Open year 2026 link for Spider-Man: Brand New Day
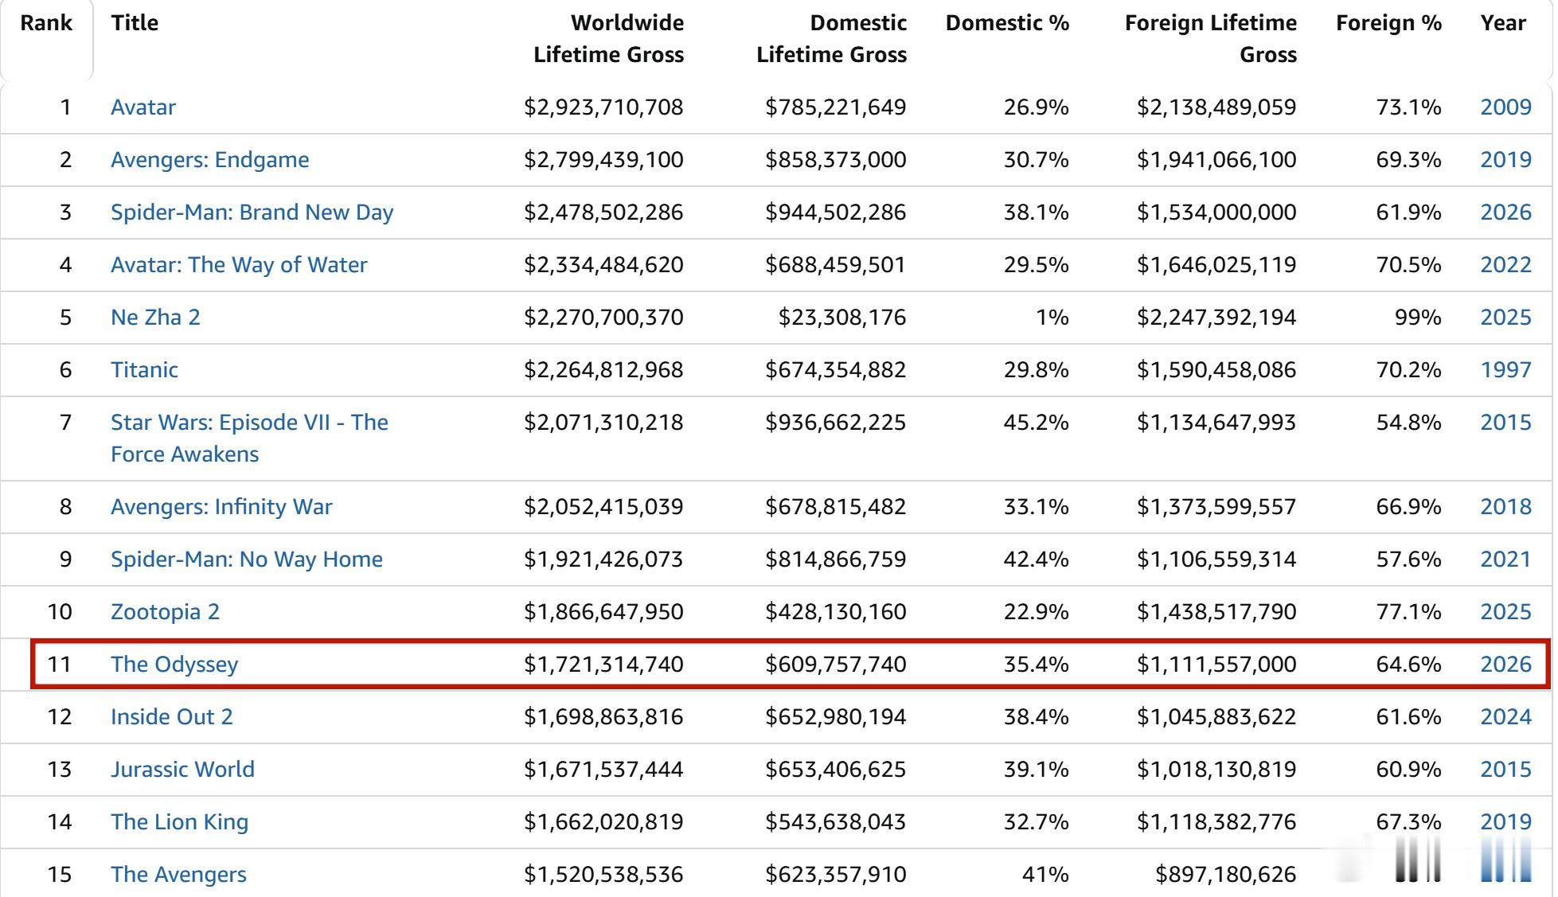The width and height of the screenshot is (1558, 897). 1505,212
